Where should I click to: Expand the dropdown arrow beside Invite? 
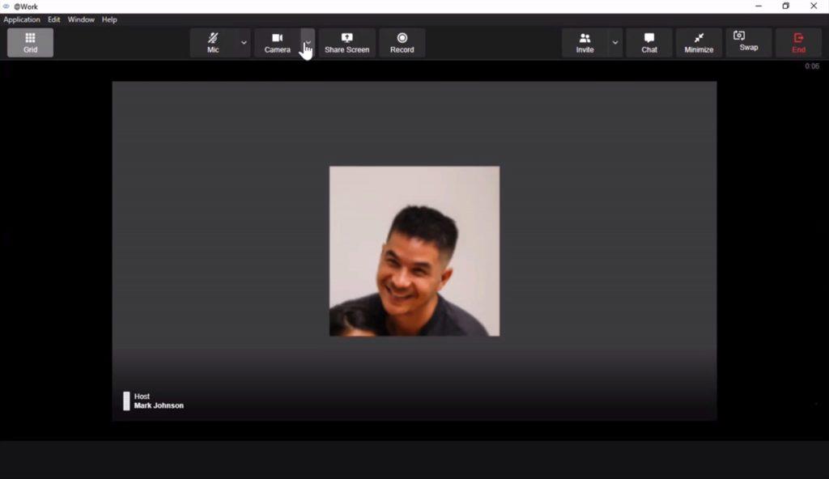point(615,42)
